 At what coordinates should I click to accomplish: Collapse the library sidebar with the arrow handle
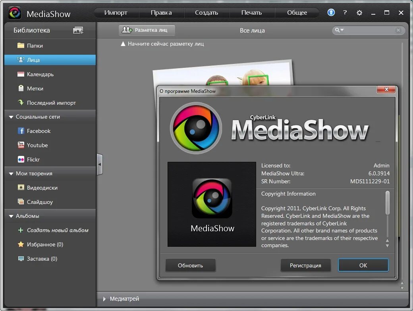tap(100, 165)
